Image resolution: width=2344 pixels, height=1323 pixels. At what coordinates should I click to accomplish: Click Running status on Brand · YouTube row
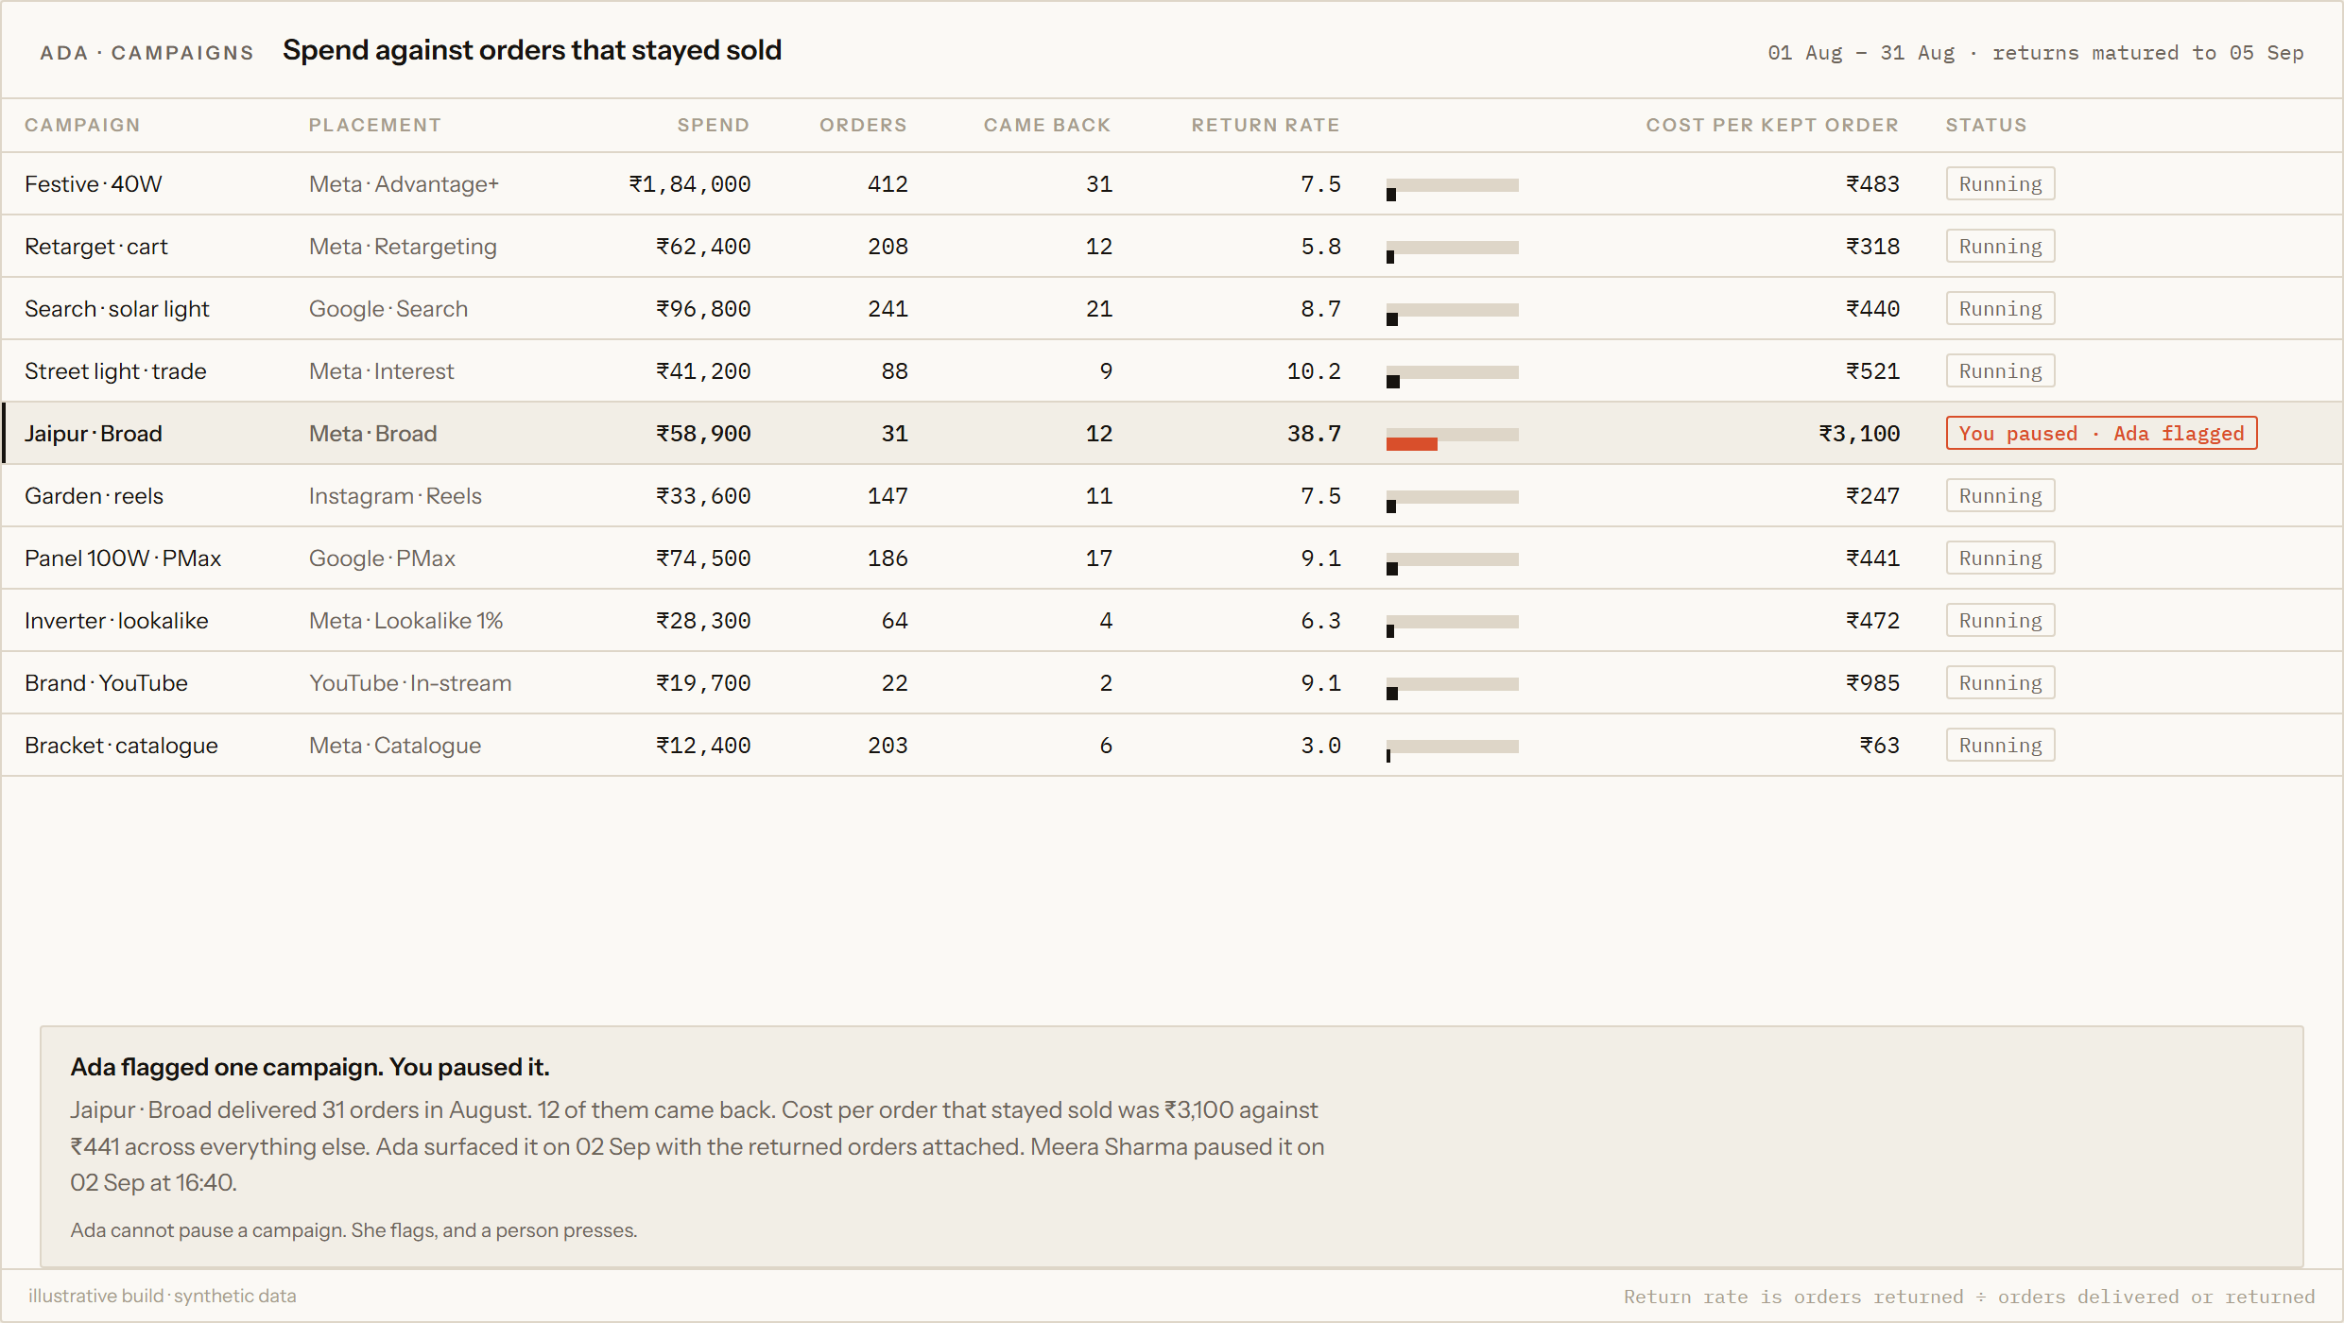click(2000, 682)
